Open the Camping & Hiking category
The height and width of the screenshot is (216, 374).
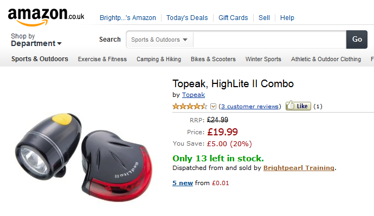pyautogui.click(x=159, y=59)
